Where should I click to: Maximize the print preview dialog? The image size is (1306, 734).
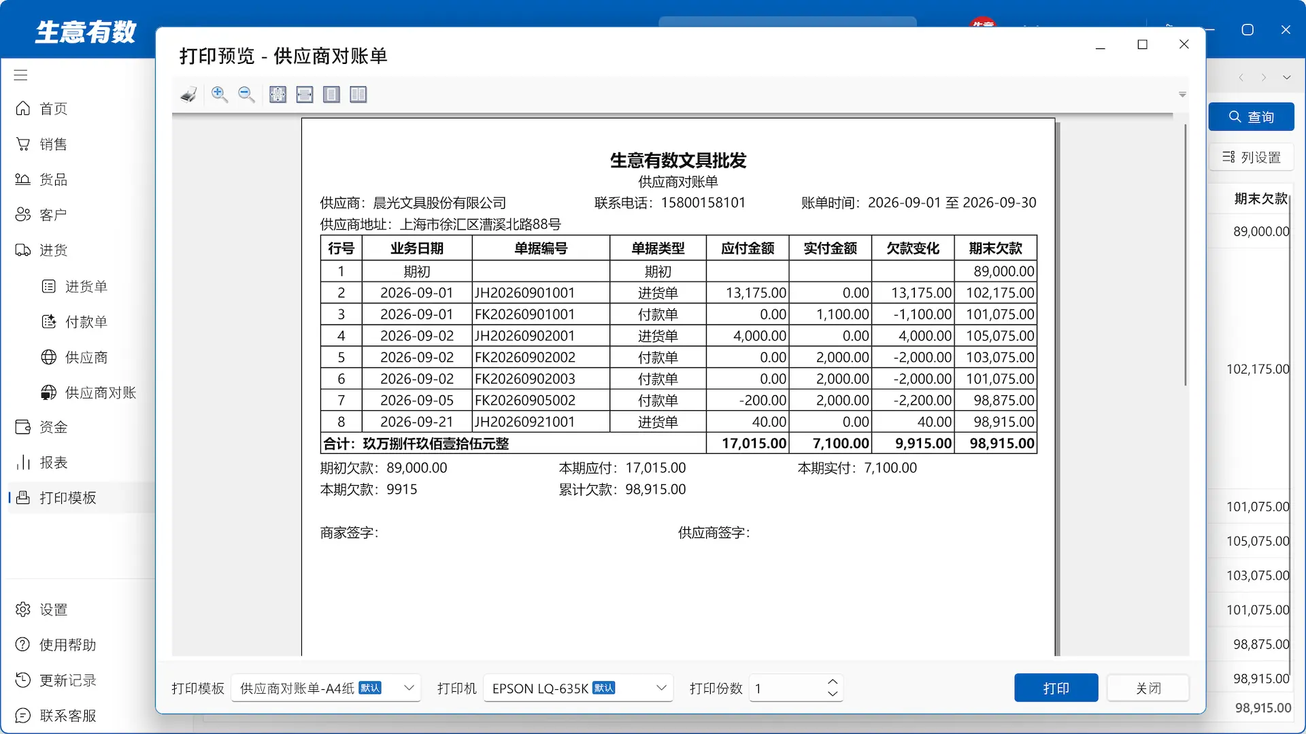1143,45
